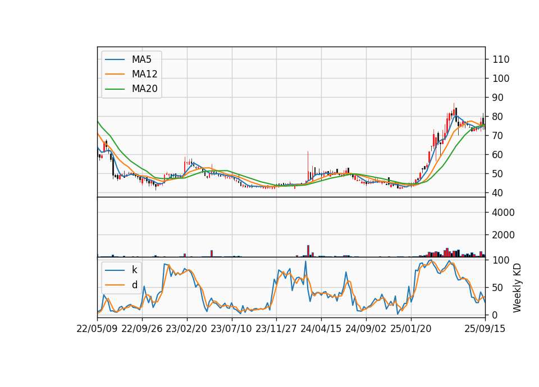The width and height of the screenshot is (539, 387).
Task: Click the 70 price axis value
Action: pos(498,136)
